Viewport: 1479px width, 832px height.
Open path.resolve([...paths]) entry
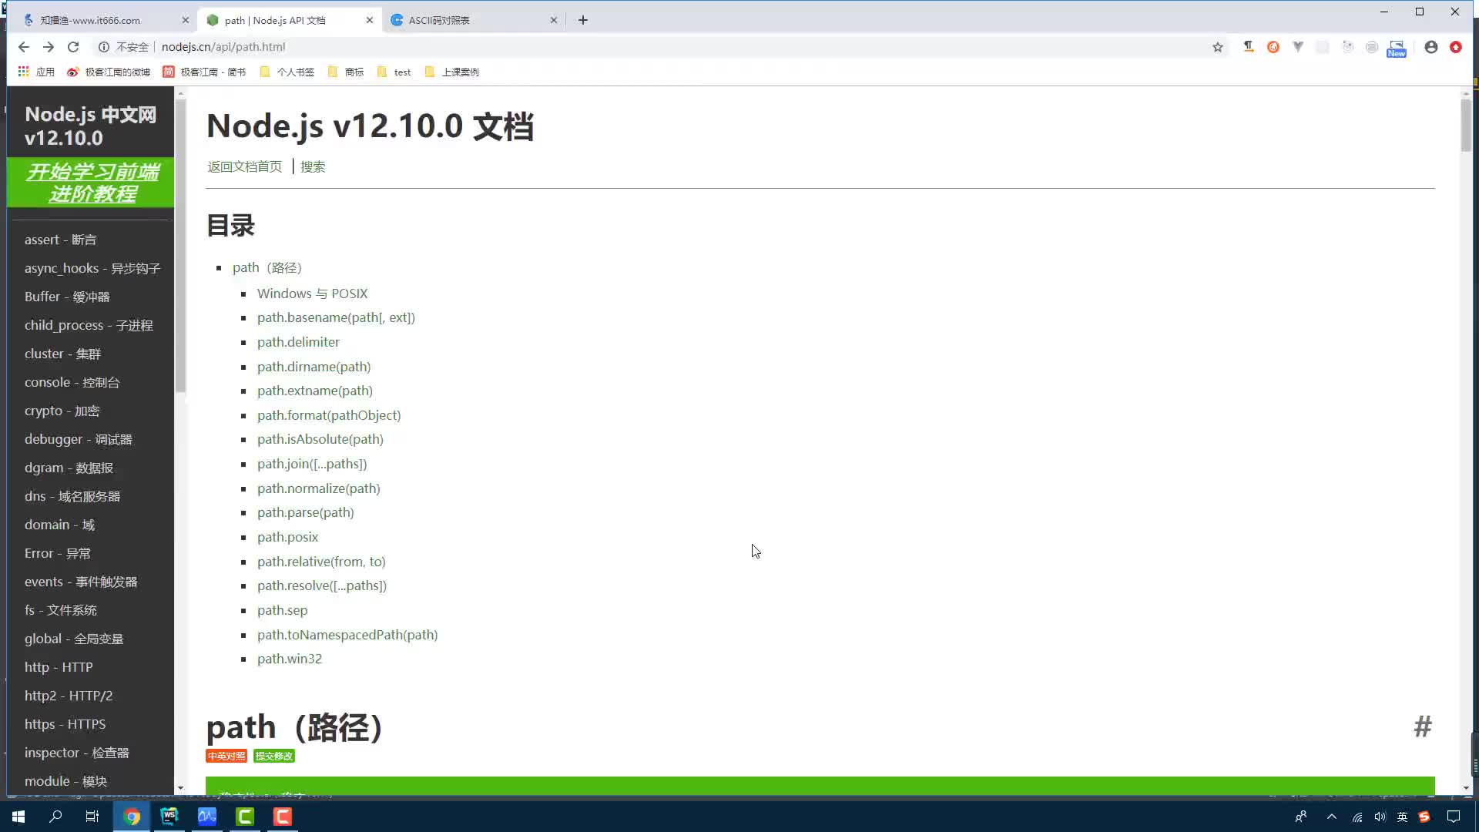pos(322,585)
